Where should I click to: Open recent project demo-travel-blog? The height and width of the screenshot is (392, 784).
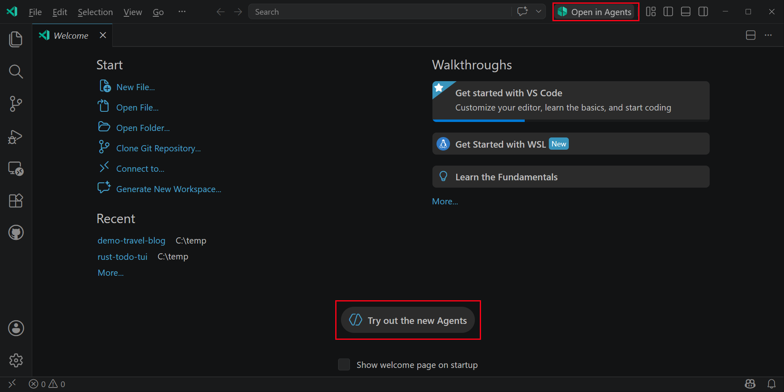[x=131, y=240]
